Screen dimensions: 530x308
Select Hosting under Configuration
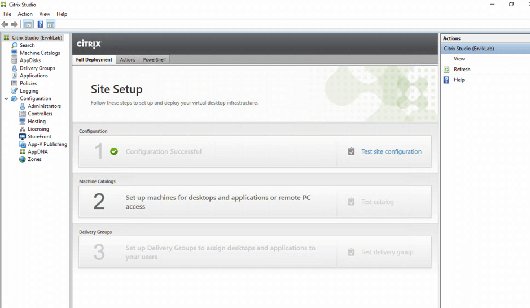click(37, 121)
